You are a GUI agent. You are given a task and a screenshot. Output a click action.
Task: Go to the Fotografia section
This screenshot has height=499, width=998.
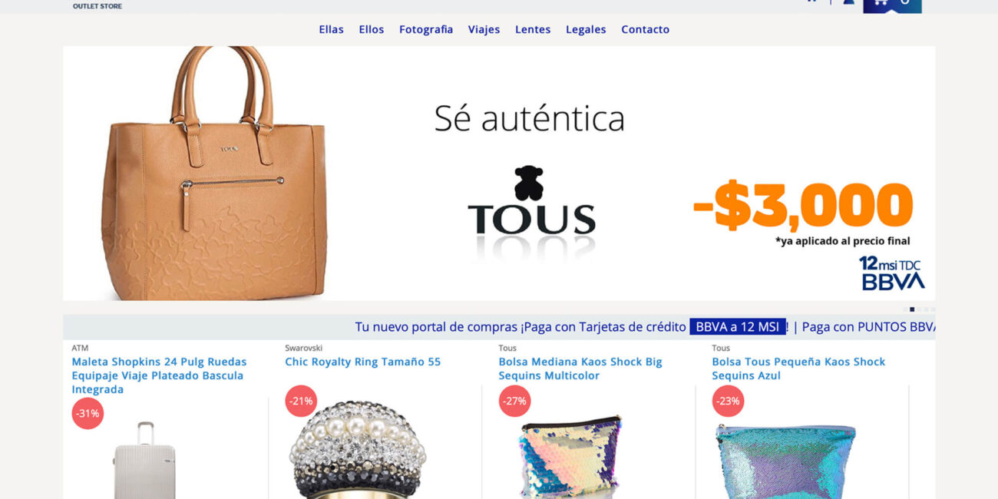coord(426,29)
